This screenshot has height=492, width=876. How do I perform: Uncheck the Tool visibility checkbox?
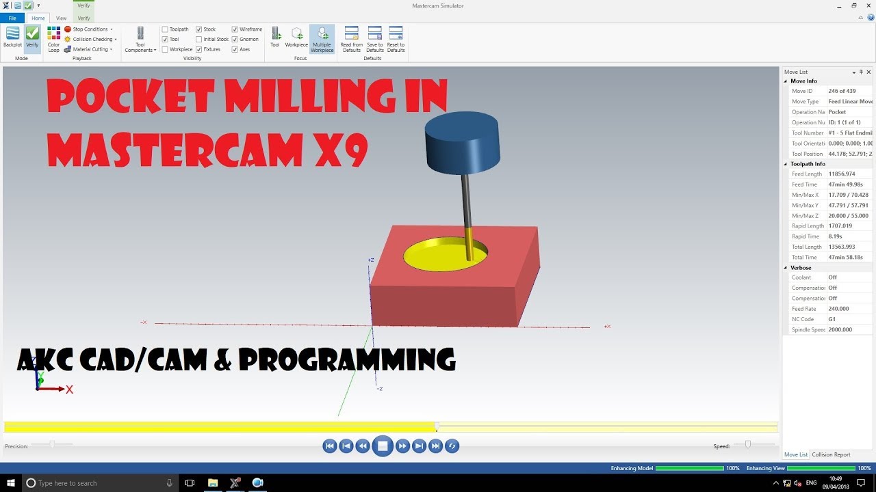coord(165,40)
